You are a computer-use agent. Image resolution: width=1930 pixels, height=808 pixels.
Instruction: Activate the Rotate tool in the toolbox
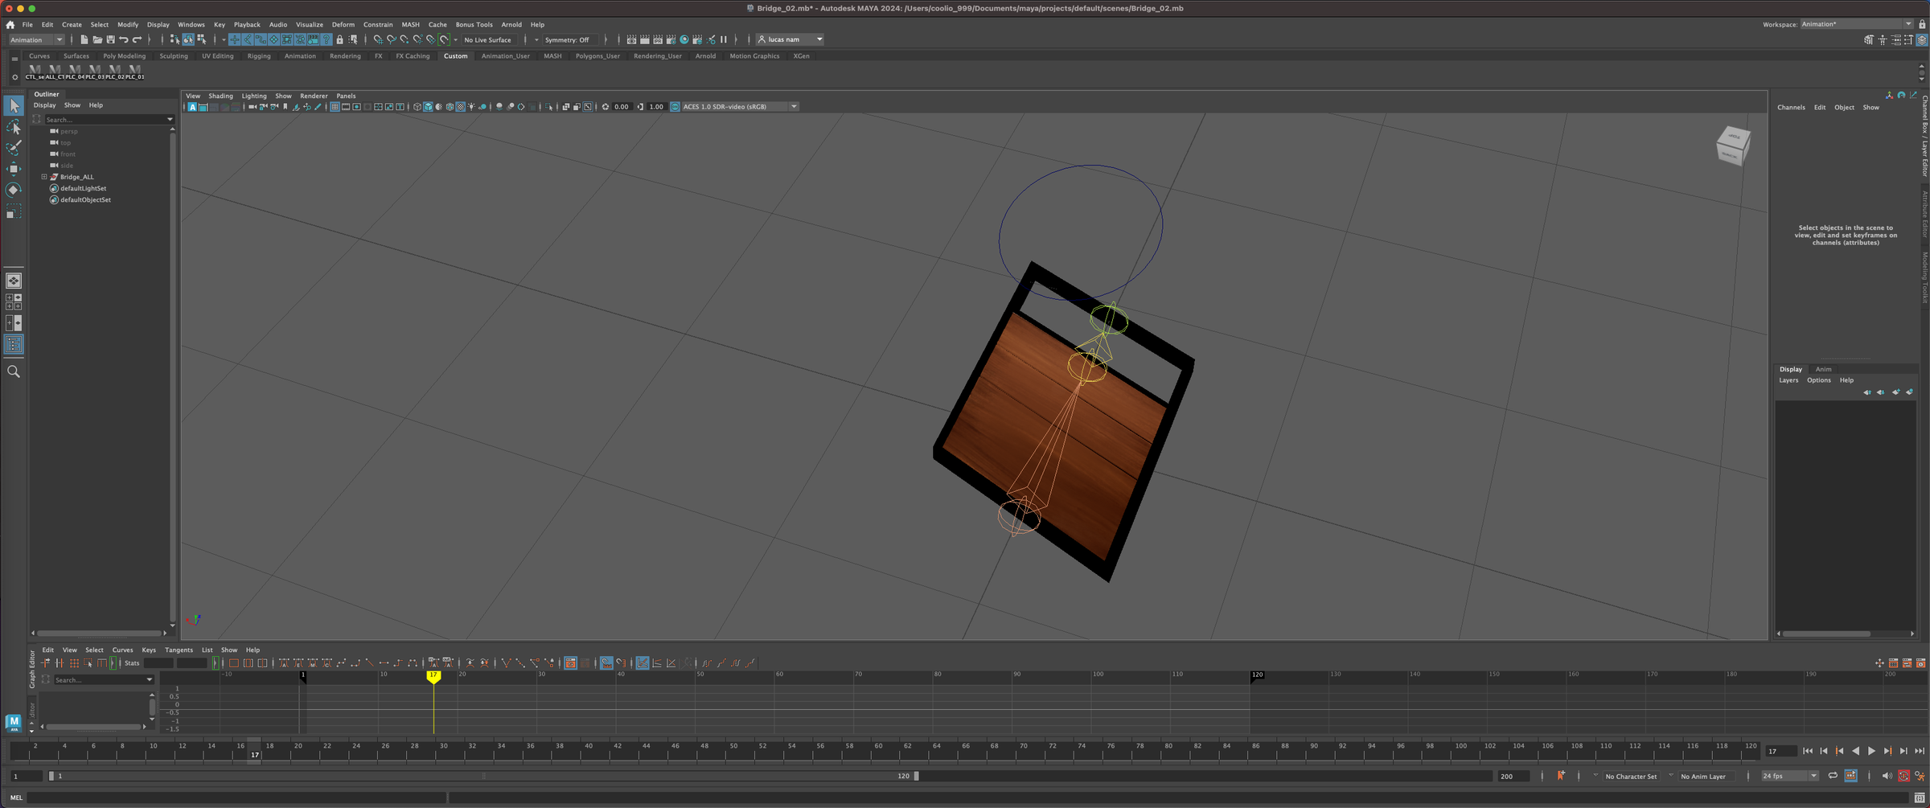[14, 191]
